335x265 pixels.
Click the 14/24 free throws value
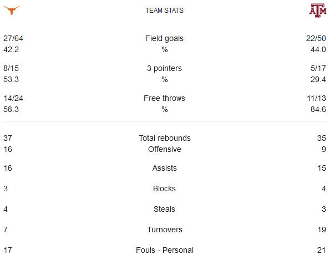tap(13, 98)
